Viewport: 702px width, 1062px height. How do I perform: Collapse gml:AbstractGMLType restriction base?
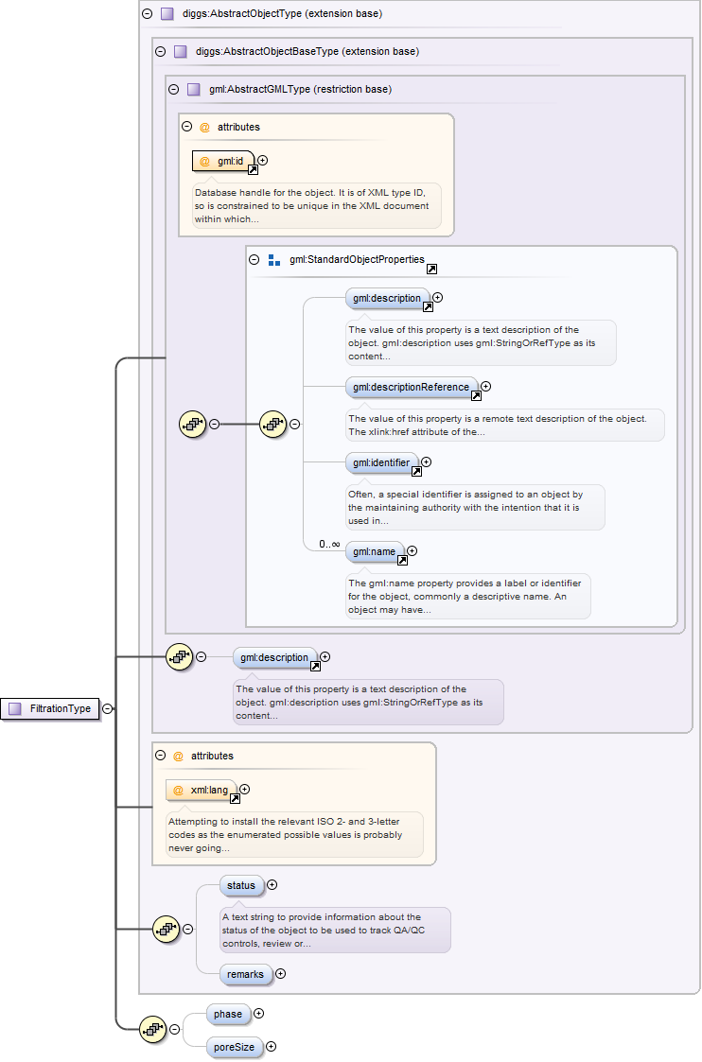(x=173, y=90)
